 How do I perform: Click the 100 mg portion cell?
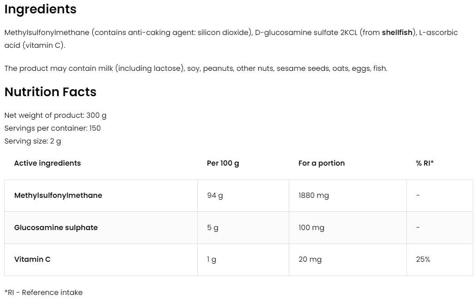click(311, 228)
